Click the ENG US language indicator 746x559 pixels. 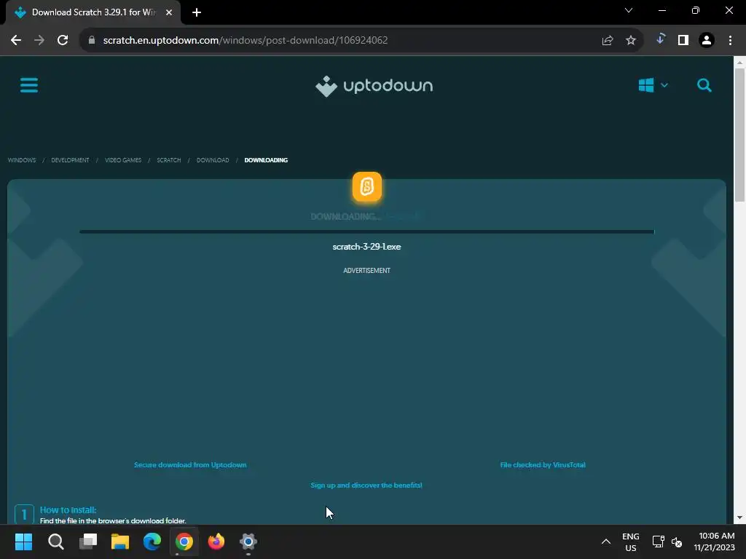point(631,542)
